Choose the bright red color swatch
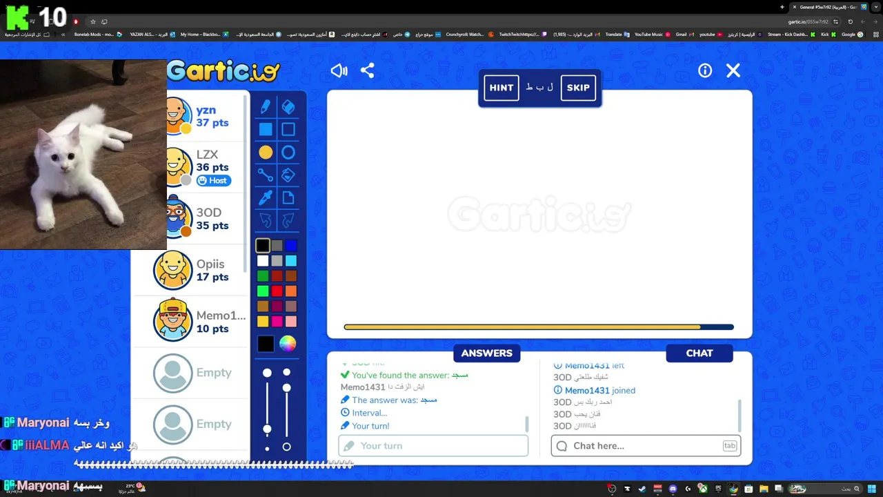Image resolution: width=883 pixels, height=497 pixels. (277, 291)
